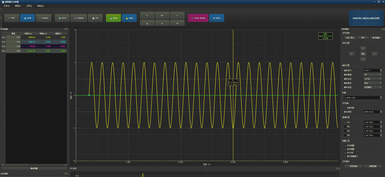Uncheck the FFT分析 checkbox
The image size is (385, 177).
(x=345, y=153)
